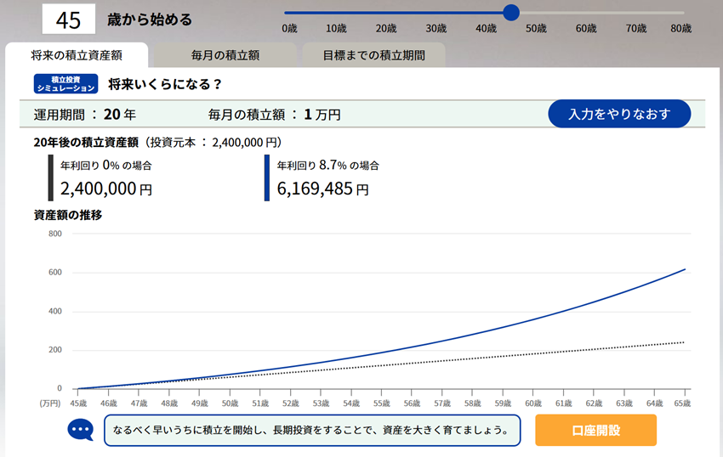This screenshot has width=723, height=457.
Task: Click the starting age input showing 45
Action: (x=68, y=19)
